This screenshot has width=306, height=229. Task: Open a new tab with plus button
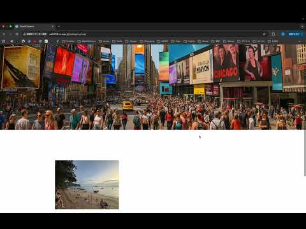(59, 27)
